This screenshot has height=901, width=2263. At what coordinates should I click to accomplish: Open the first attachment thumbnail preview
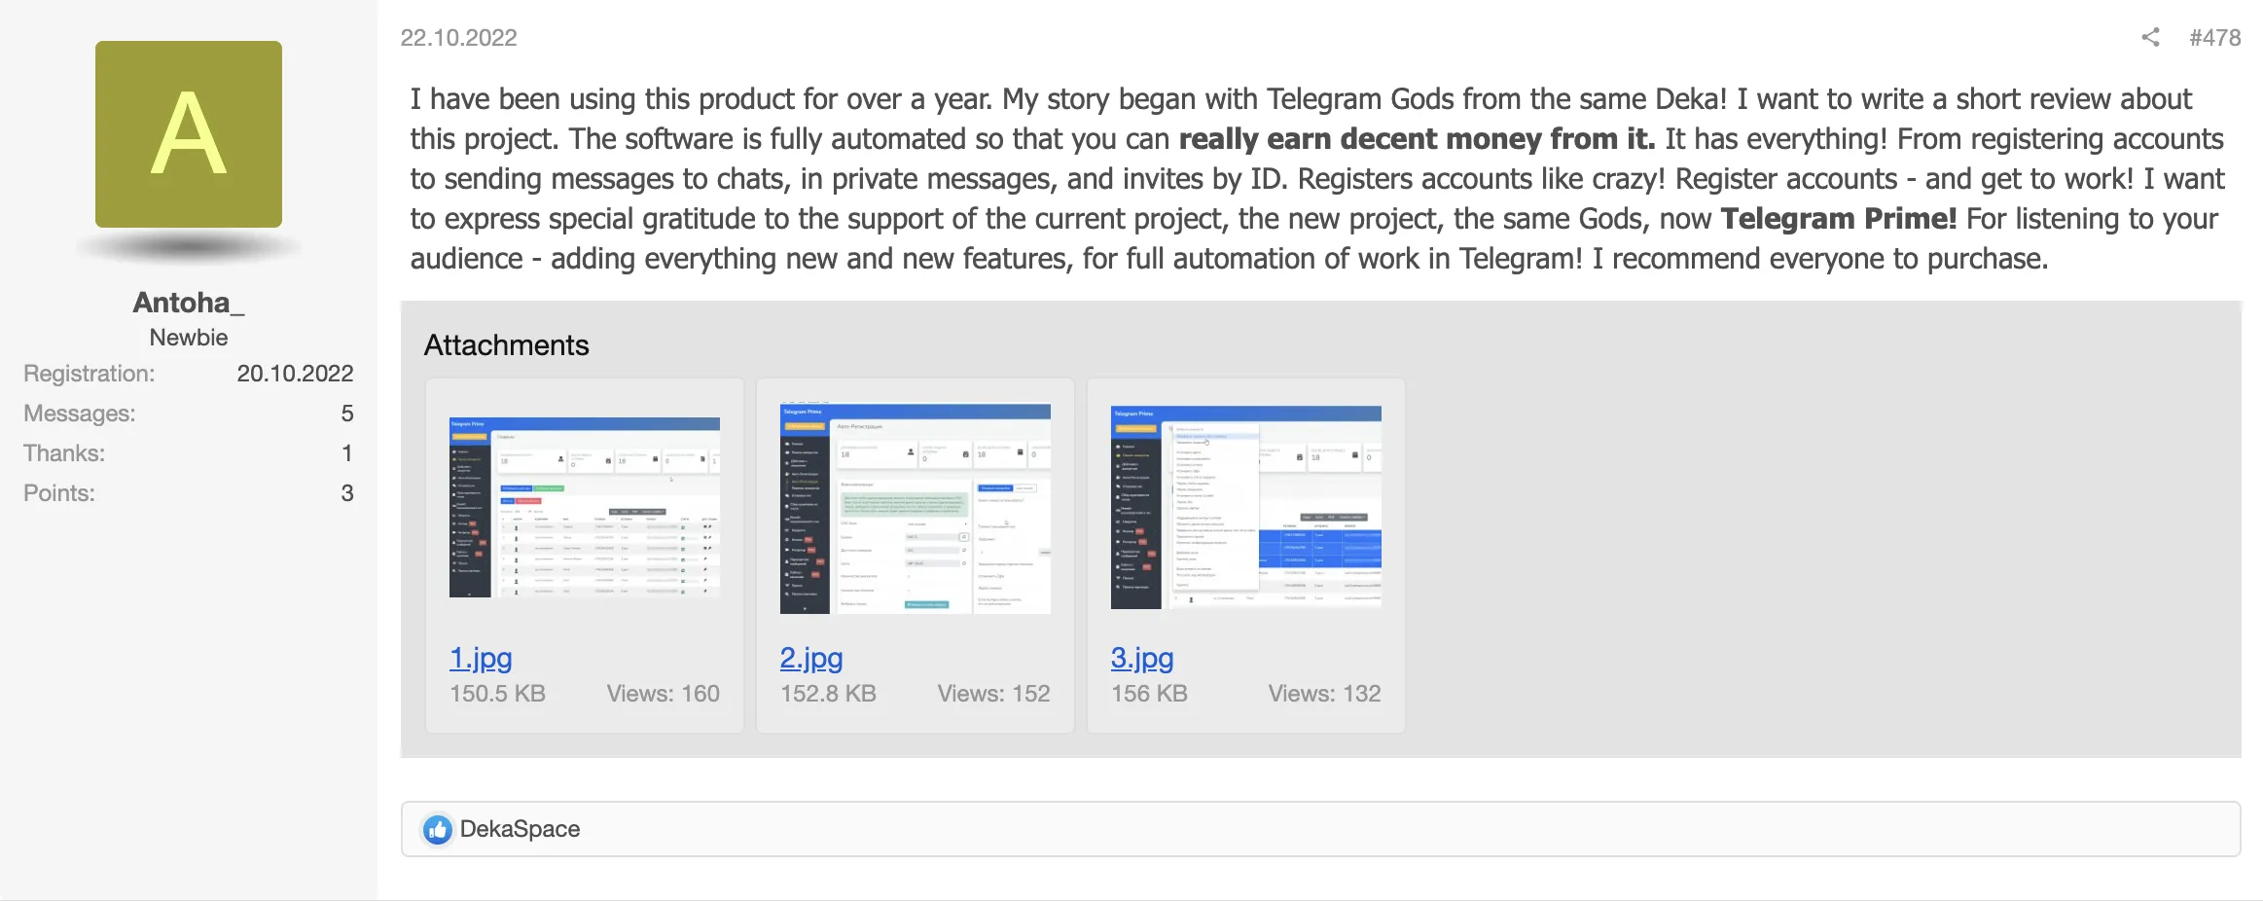[x=584, y=506]
